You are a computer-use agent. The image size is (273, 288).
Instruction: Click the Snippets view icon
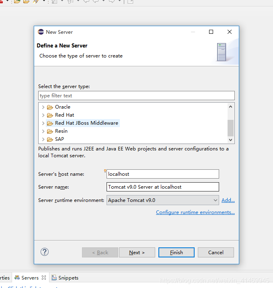pos(54,278)
